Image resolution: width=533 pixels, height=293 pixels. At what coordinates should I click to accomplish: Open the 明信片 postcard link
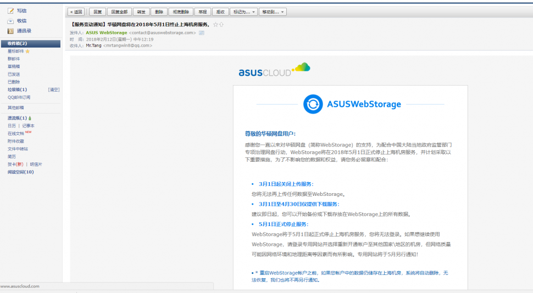click(36, 164)
